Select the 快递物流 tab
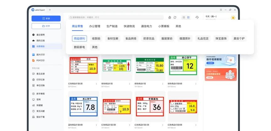Image resolution: width=271 pixels, height=131 pixels. coord(129,26)
